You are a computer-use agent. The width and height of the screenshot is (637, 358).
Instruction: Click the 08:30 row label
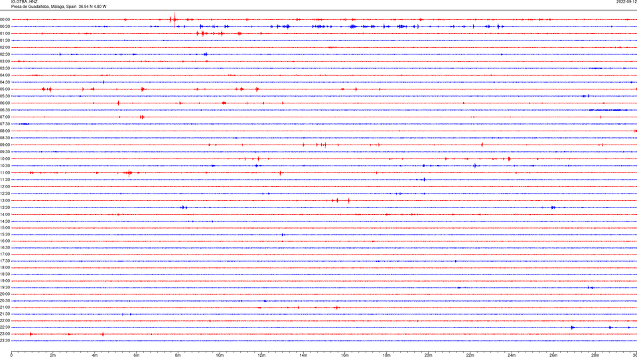pos(5,138)
